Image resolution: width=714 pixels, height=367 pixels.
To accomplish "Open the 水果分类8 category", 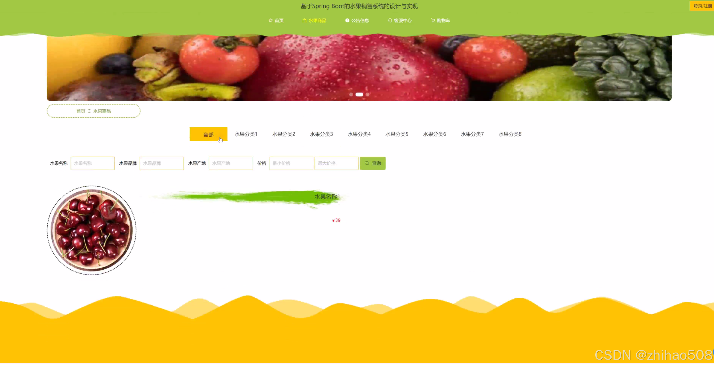I will click(x=510, y=134).
